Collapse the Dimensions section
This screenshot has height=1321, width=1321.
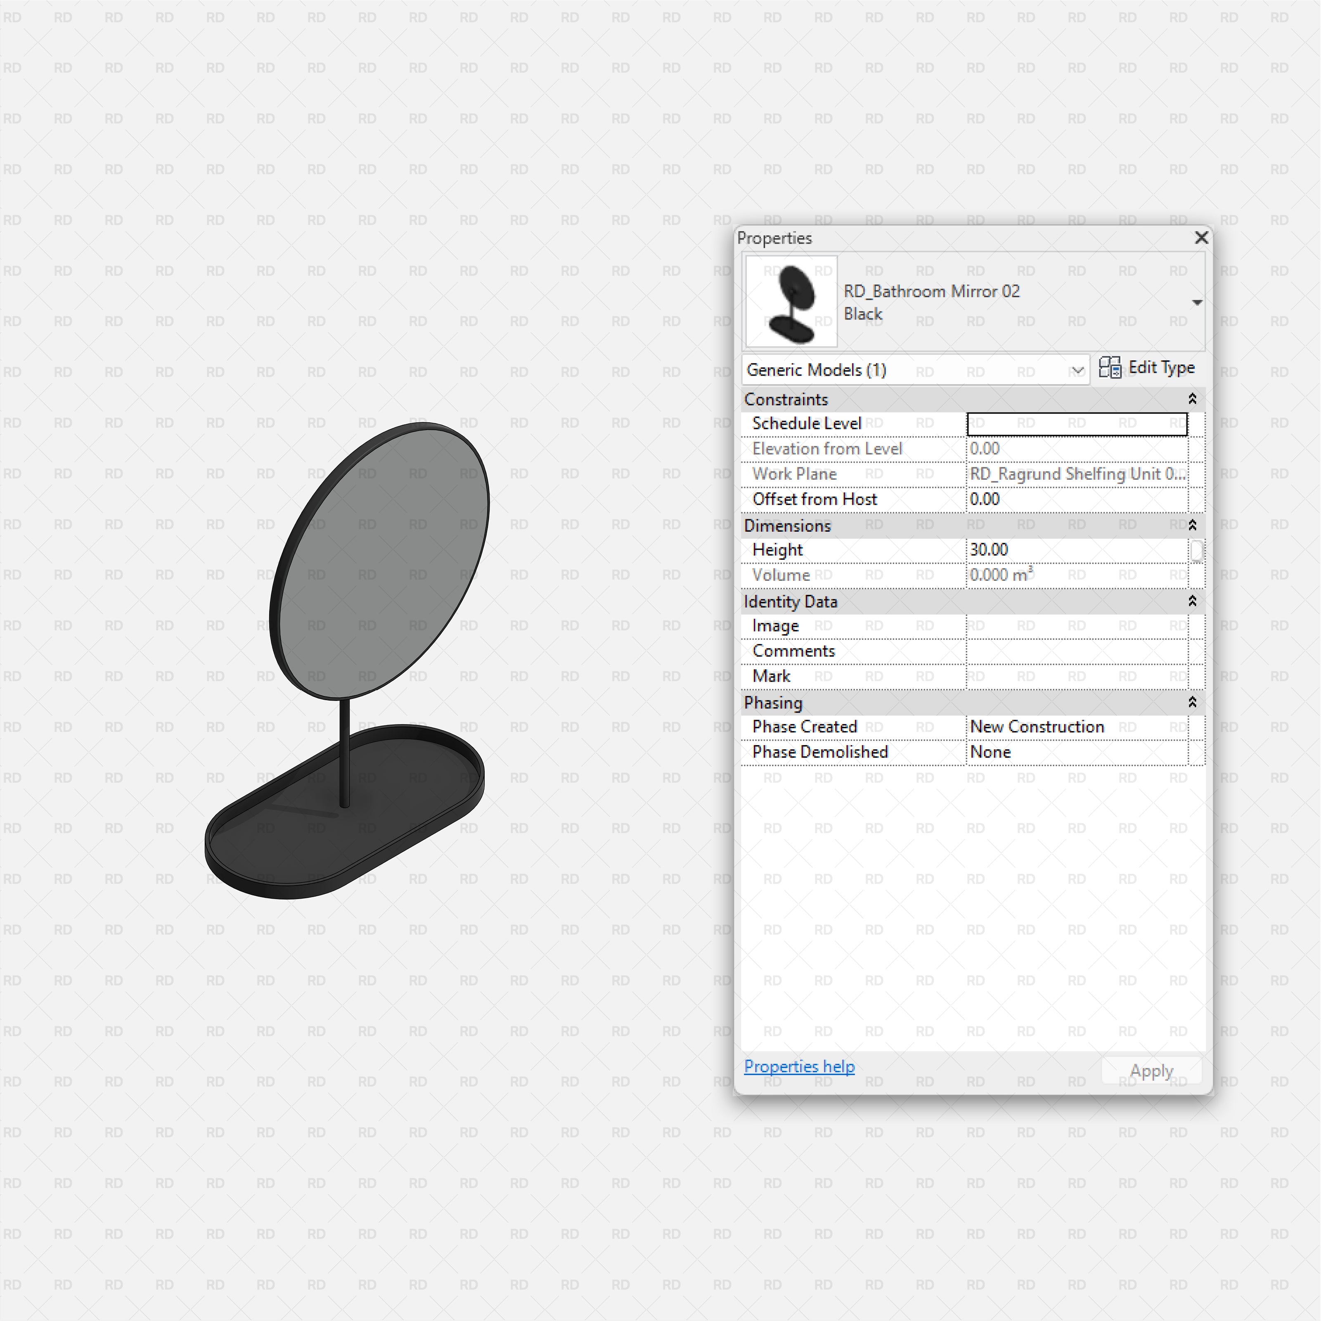point(1192,525)
